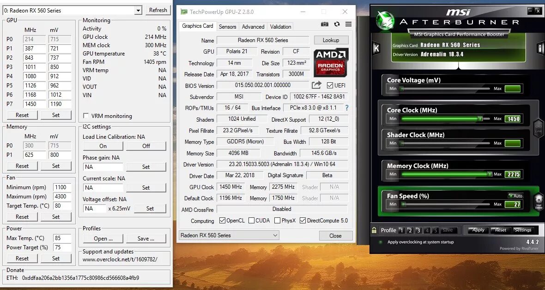
Task: Click the Afterburner Reset button
Action: point(501,230)
